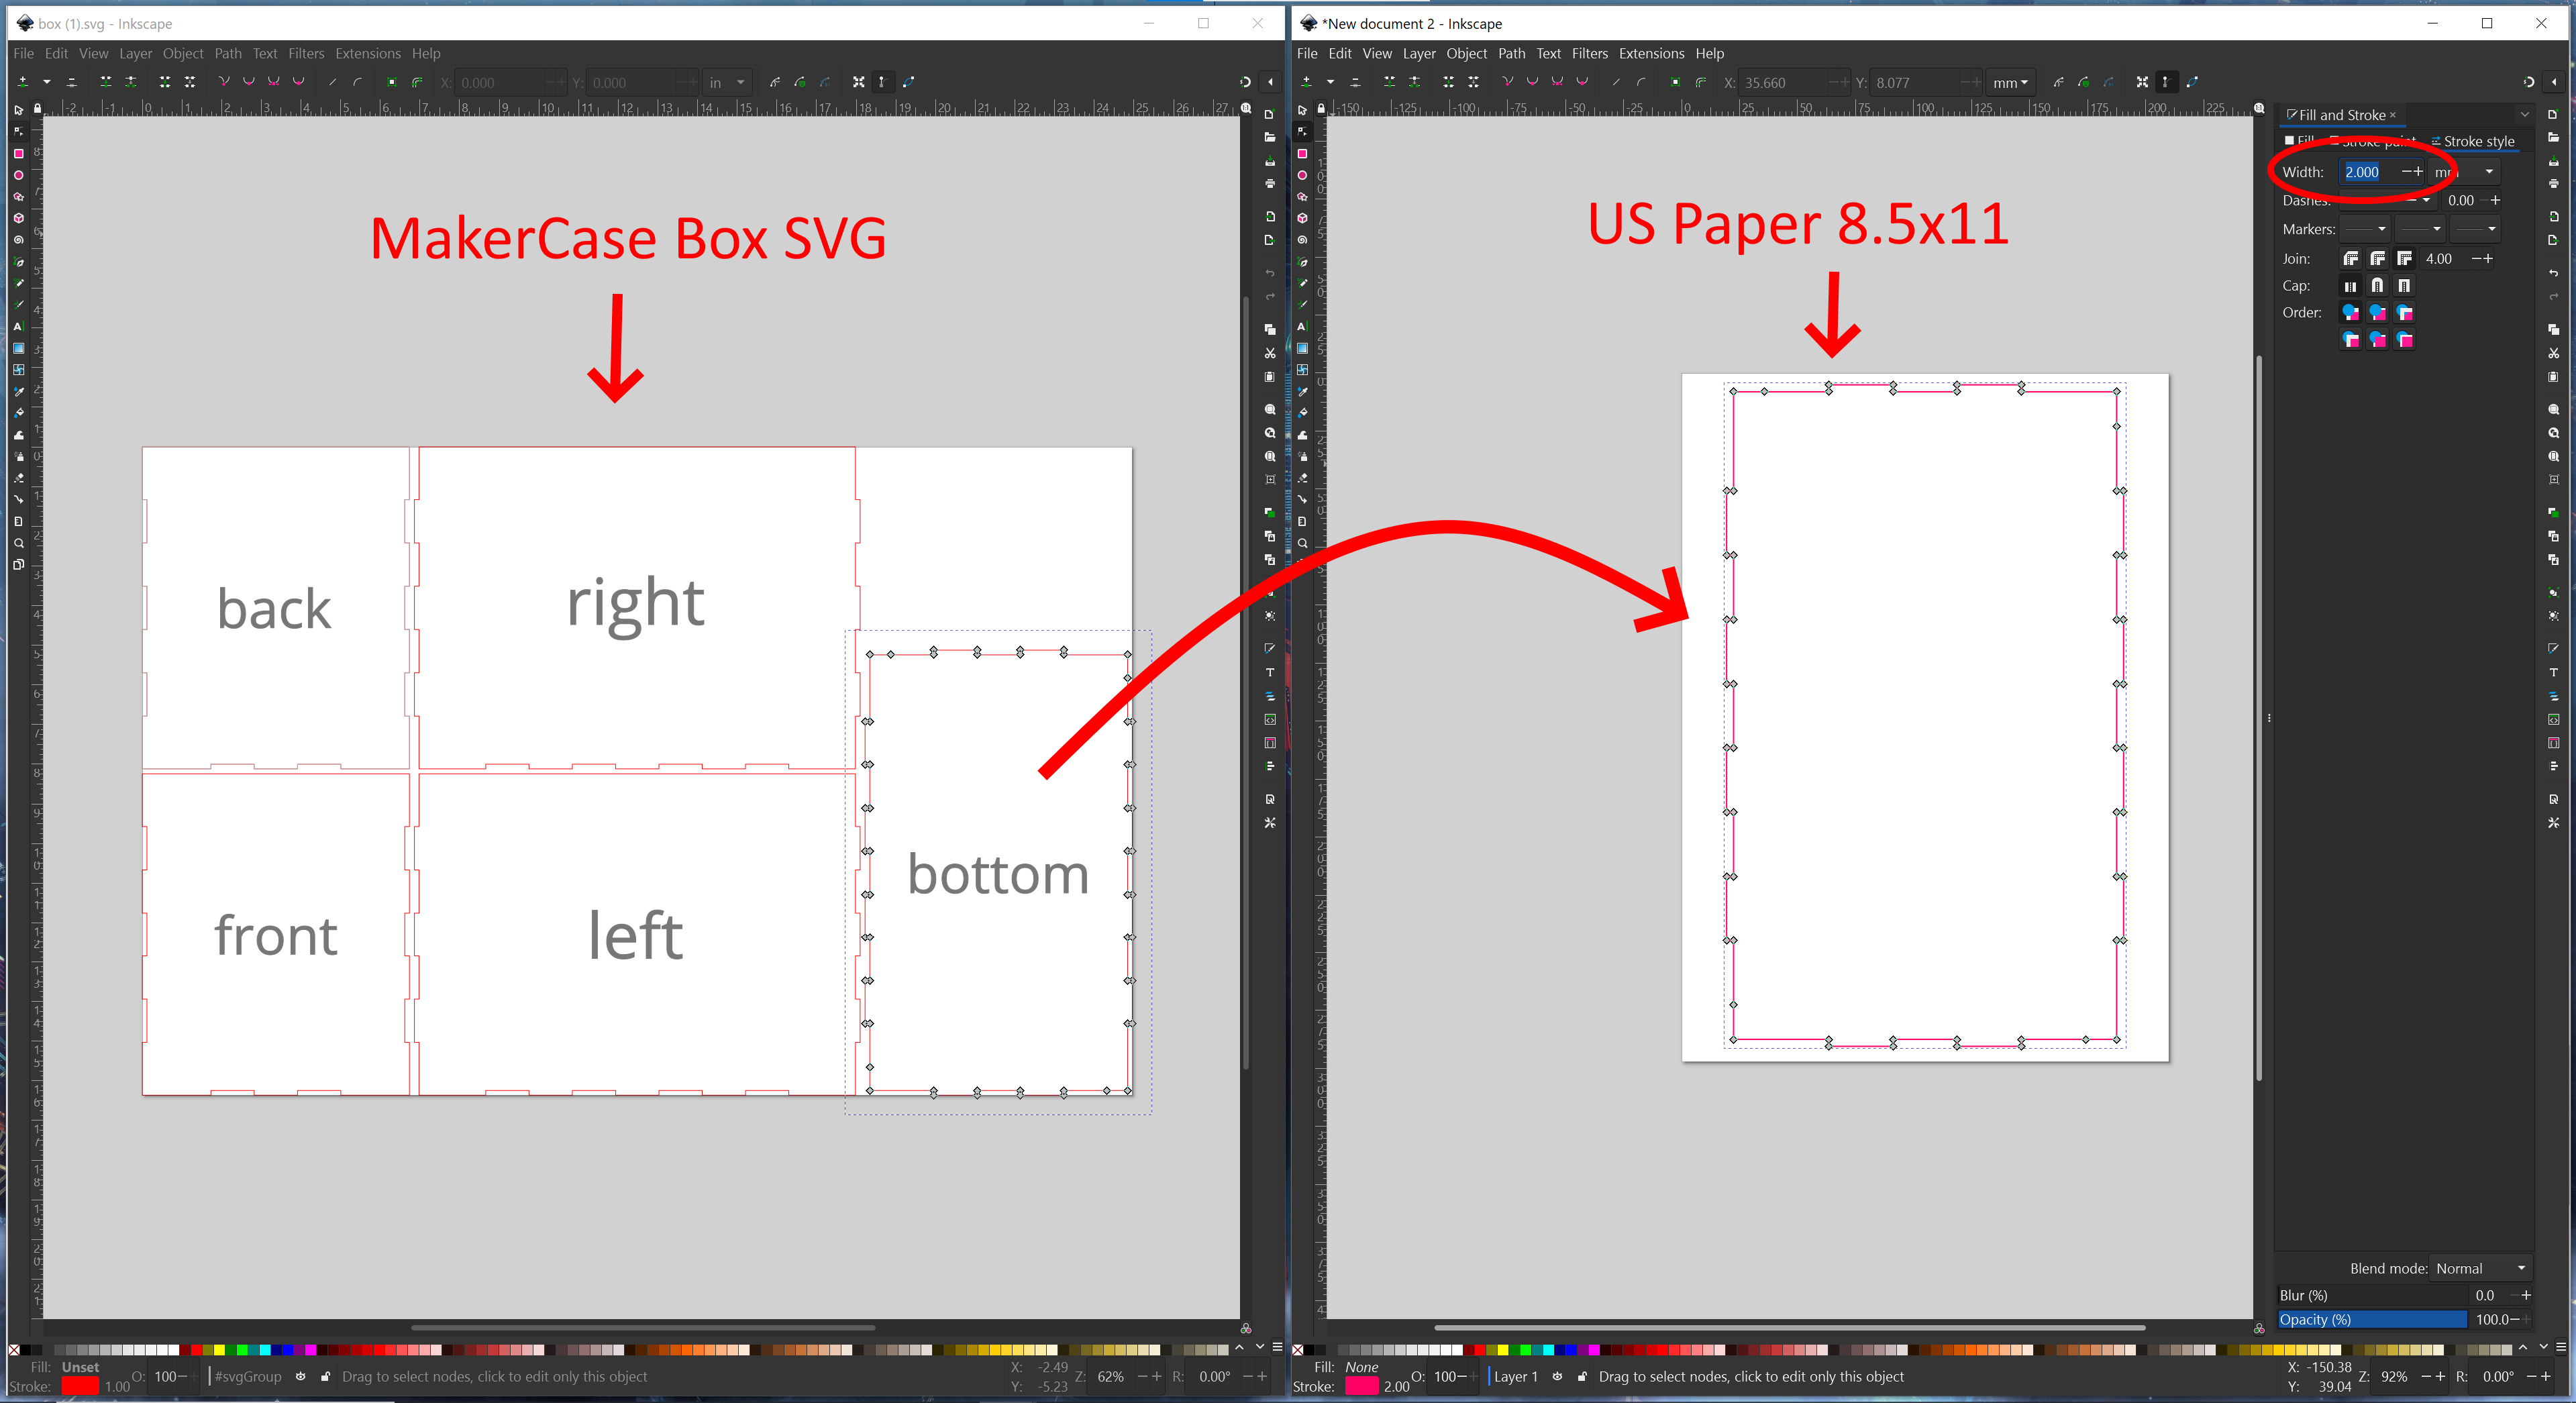Select the 3D Box tool

pyautogui.click(x=18, y=218)
